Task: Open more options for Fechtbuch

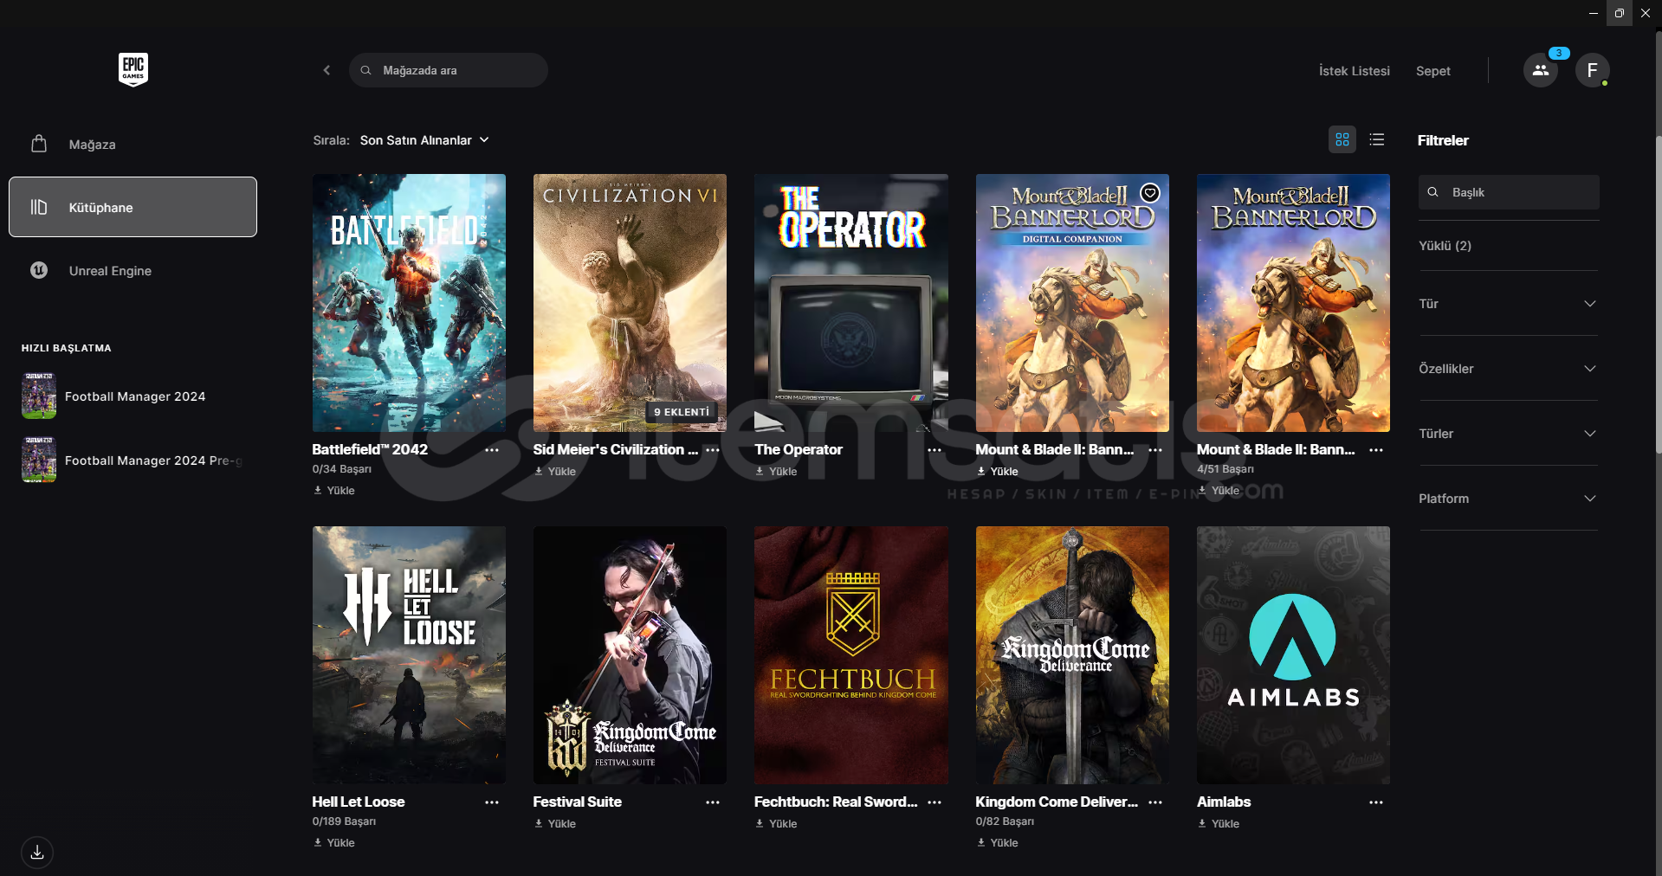Action: pyautogui.click(x=934, y=802)
